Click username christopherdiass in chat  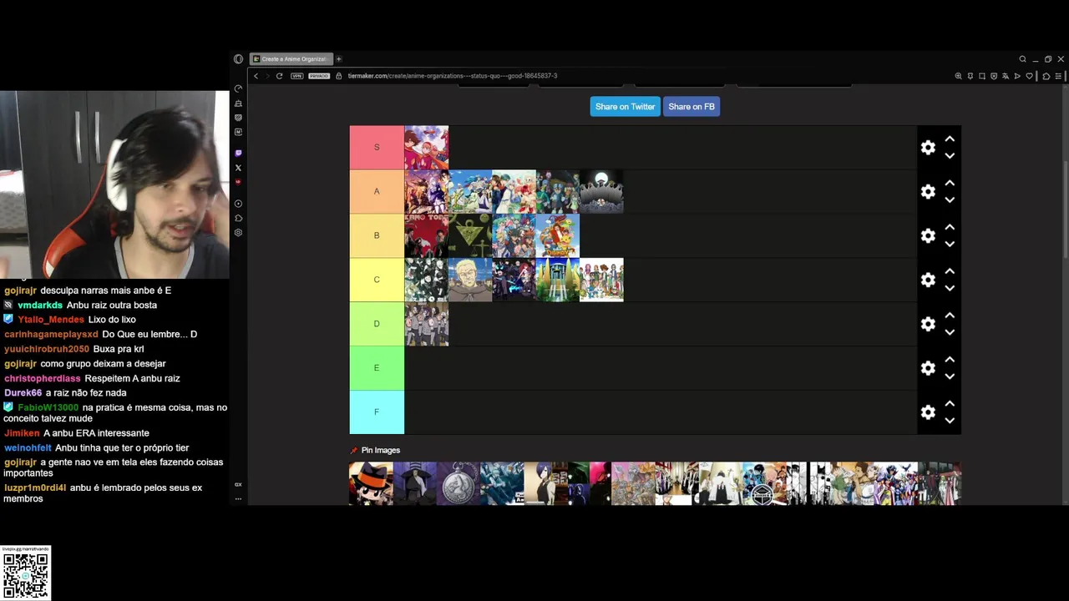click(x=43, y=379)
